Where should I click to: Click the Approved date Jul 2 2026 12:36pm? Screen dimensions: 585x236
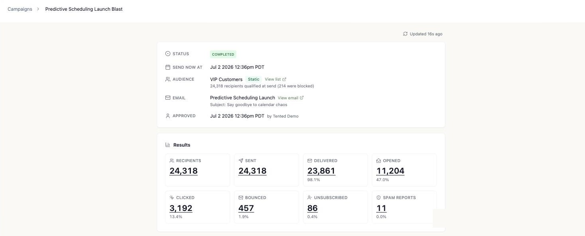point(237,116)
